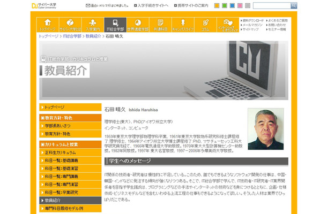Click the professor portrait photo

(266, 129)
